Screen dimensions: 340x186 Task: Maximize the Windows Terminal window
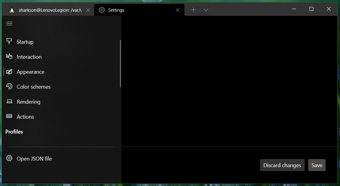tap(311, 9)
